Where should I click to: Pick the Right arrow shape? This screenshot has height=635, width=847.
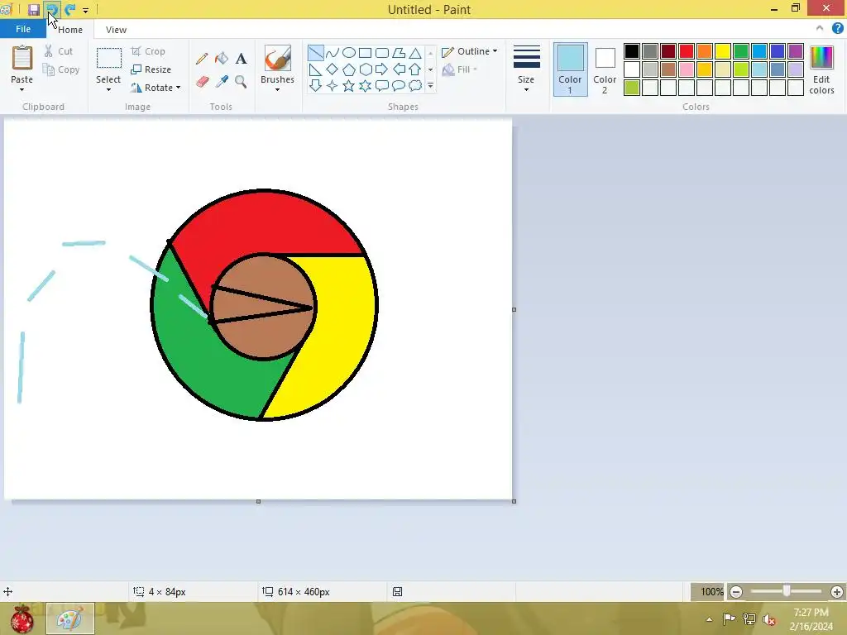click(x=382, y=69)
